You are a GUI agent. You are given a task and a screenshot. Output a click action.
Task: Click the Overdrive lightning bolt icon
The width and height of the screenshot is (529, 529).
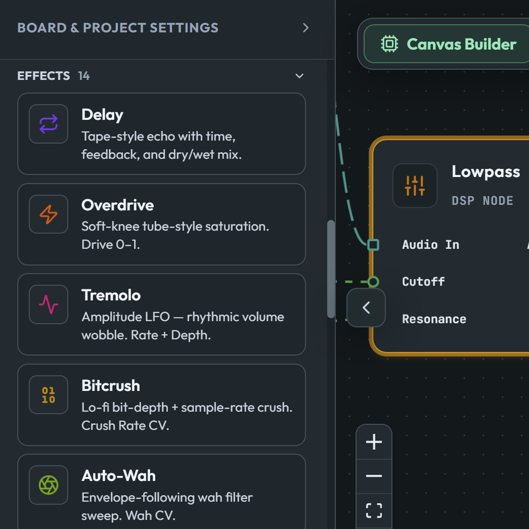click(x=49, y=214)
